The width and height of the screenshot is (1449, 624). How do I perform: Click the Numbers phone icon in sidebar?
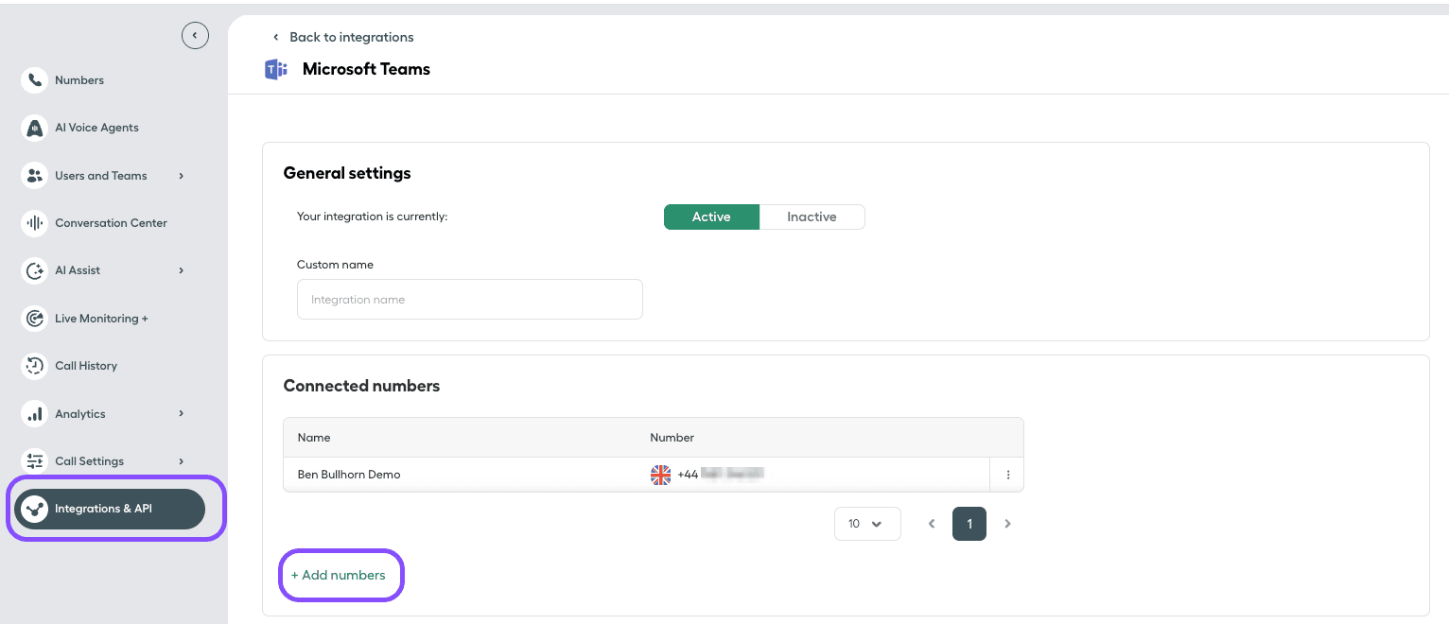point(34,80)
